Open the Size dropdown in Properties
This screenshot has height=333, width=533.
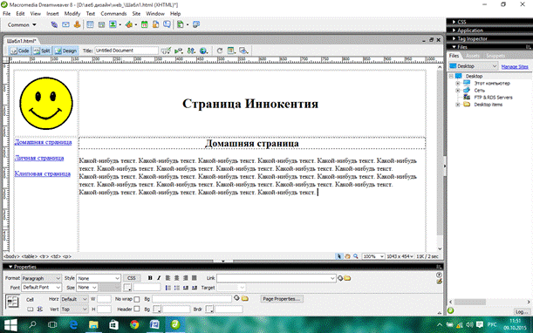click(x=87, y=288)
